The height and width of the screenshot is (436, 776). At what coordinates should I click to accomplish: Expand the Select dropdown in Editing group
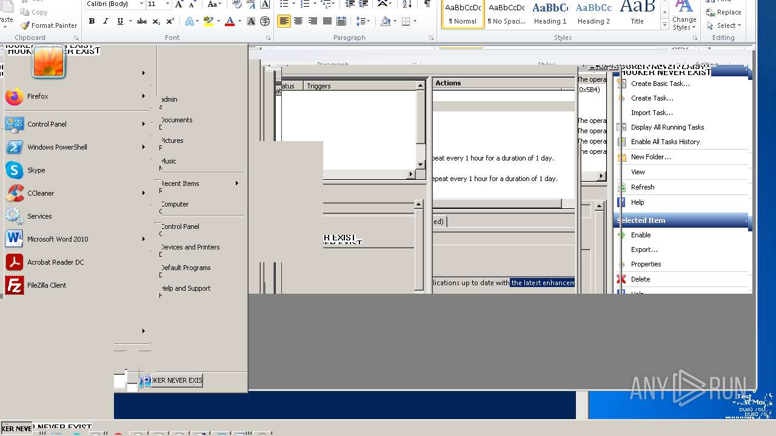[738, 25]
